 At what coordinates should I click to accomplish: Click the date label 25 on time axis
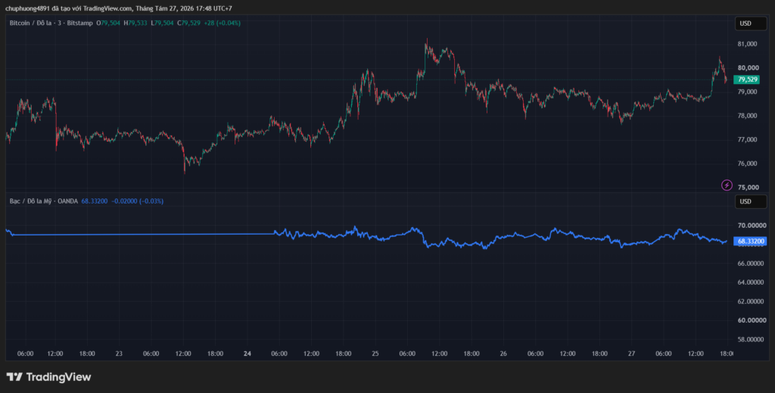tap(375, 354)
